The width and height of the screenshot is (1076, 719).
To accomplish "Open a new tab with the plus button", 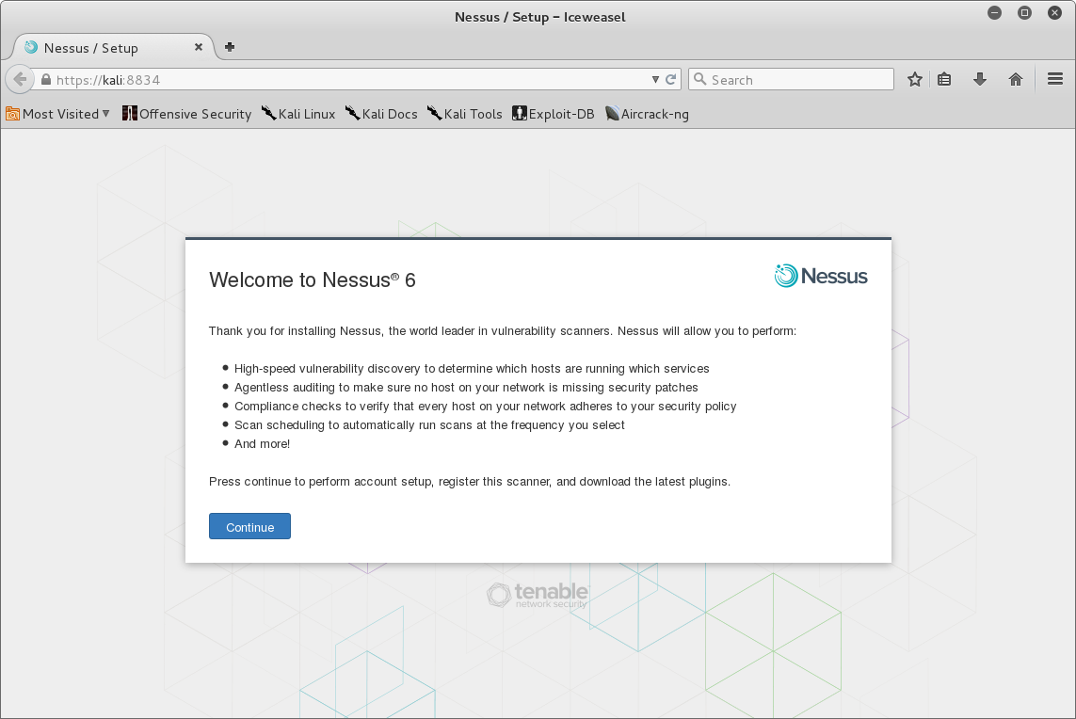I will [230, 47].
